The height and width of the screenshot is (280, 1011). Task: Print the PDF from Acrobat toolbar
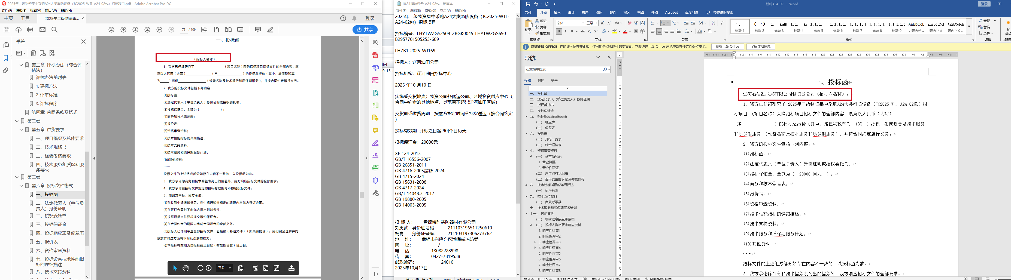pyautogui.click(x=30, y=30)
